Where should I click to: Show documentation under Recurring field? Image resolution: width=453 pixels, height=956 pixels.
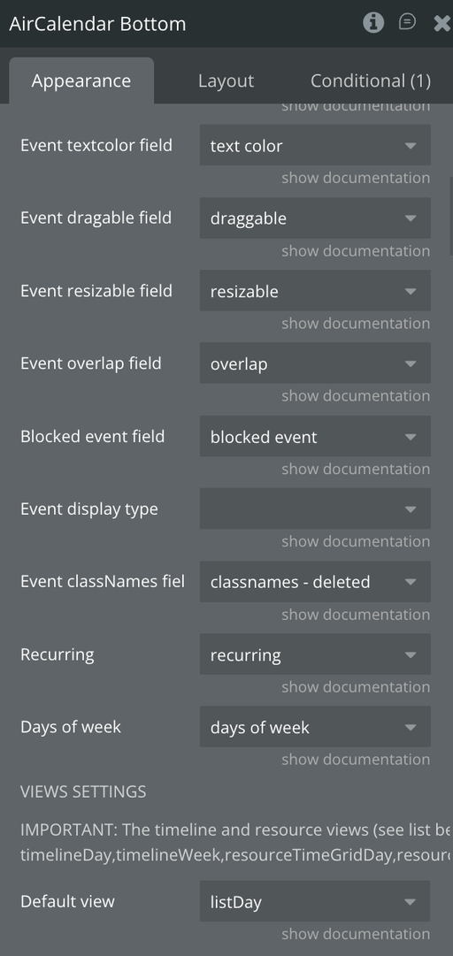pos(356,687)
